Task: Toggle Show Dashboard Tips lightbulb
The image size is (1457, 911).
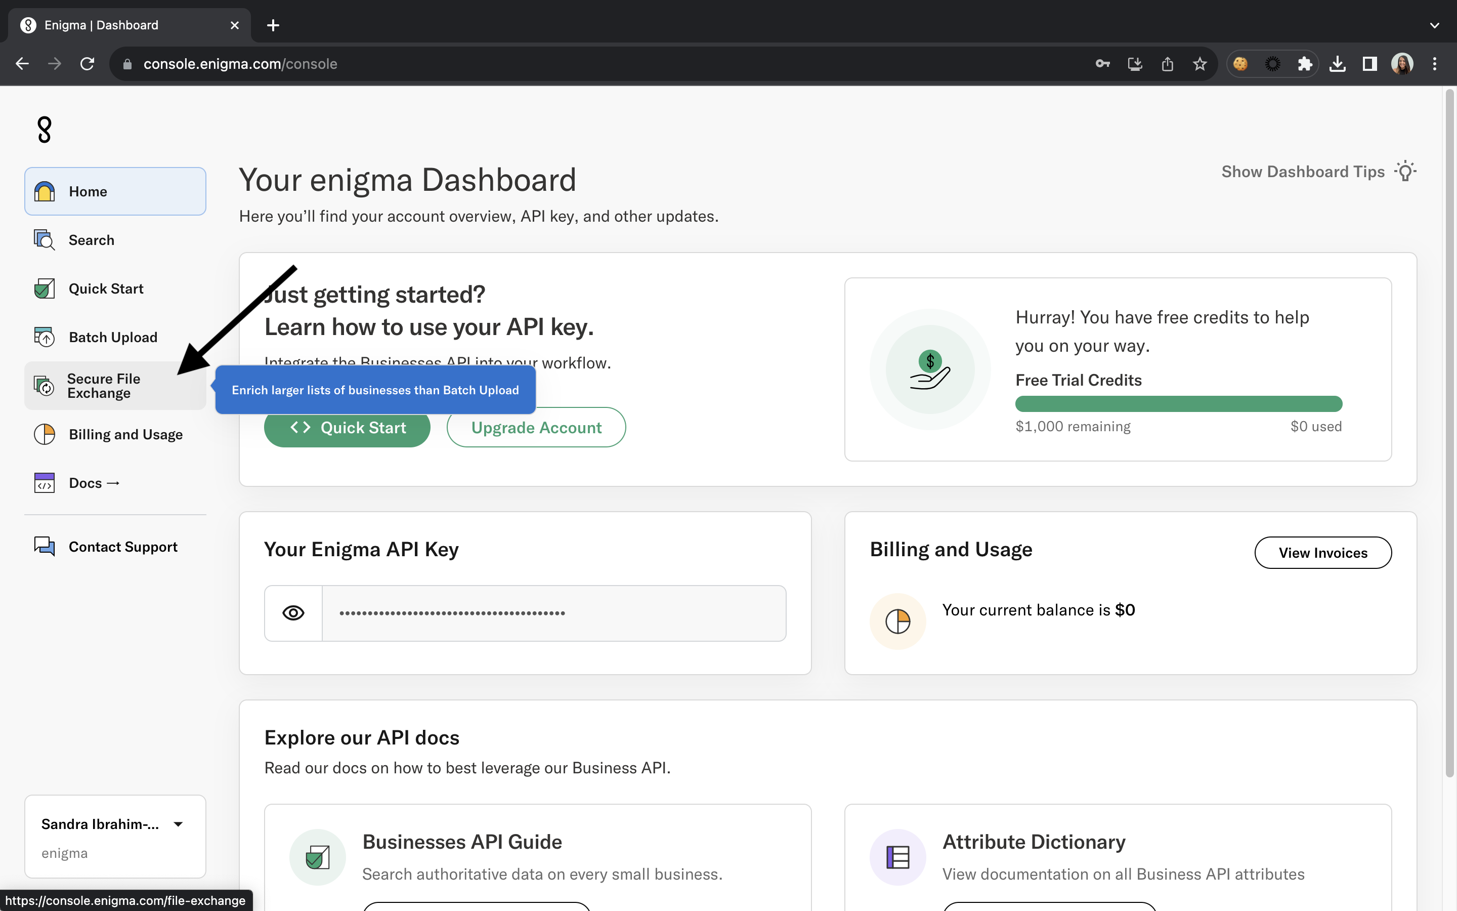Action: tap(1405, 172)
